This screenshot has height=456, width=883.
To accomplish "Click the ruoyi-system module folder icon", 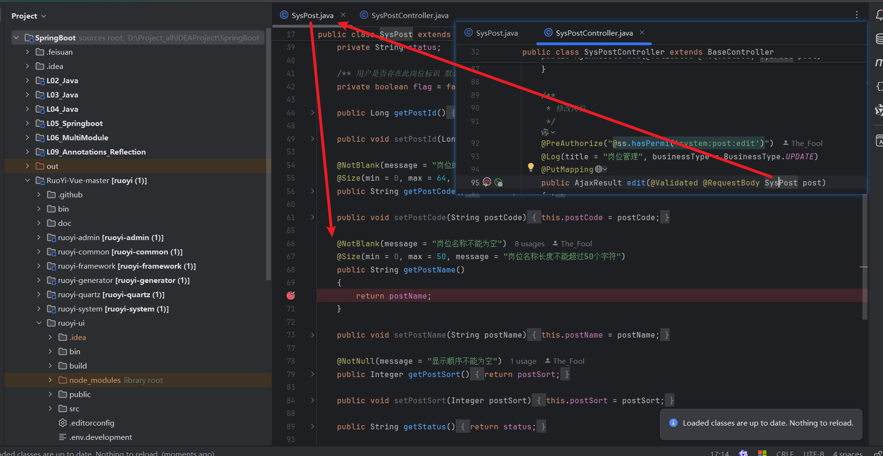I will (51, 309).
